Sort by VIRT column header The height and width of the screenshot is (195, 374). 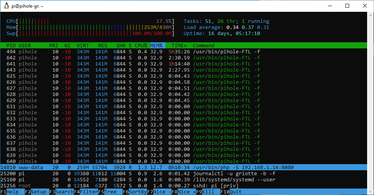[83, 45]
